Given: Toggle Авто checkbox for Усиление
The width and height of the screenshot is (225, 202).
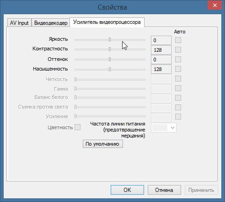Looking at the screenshot, I should pyautogui.click(x=178, y=116).
